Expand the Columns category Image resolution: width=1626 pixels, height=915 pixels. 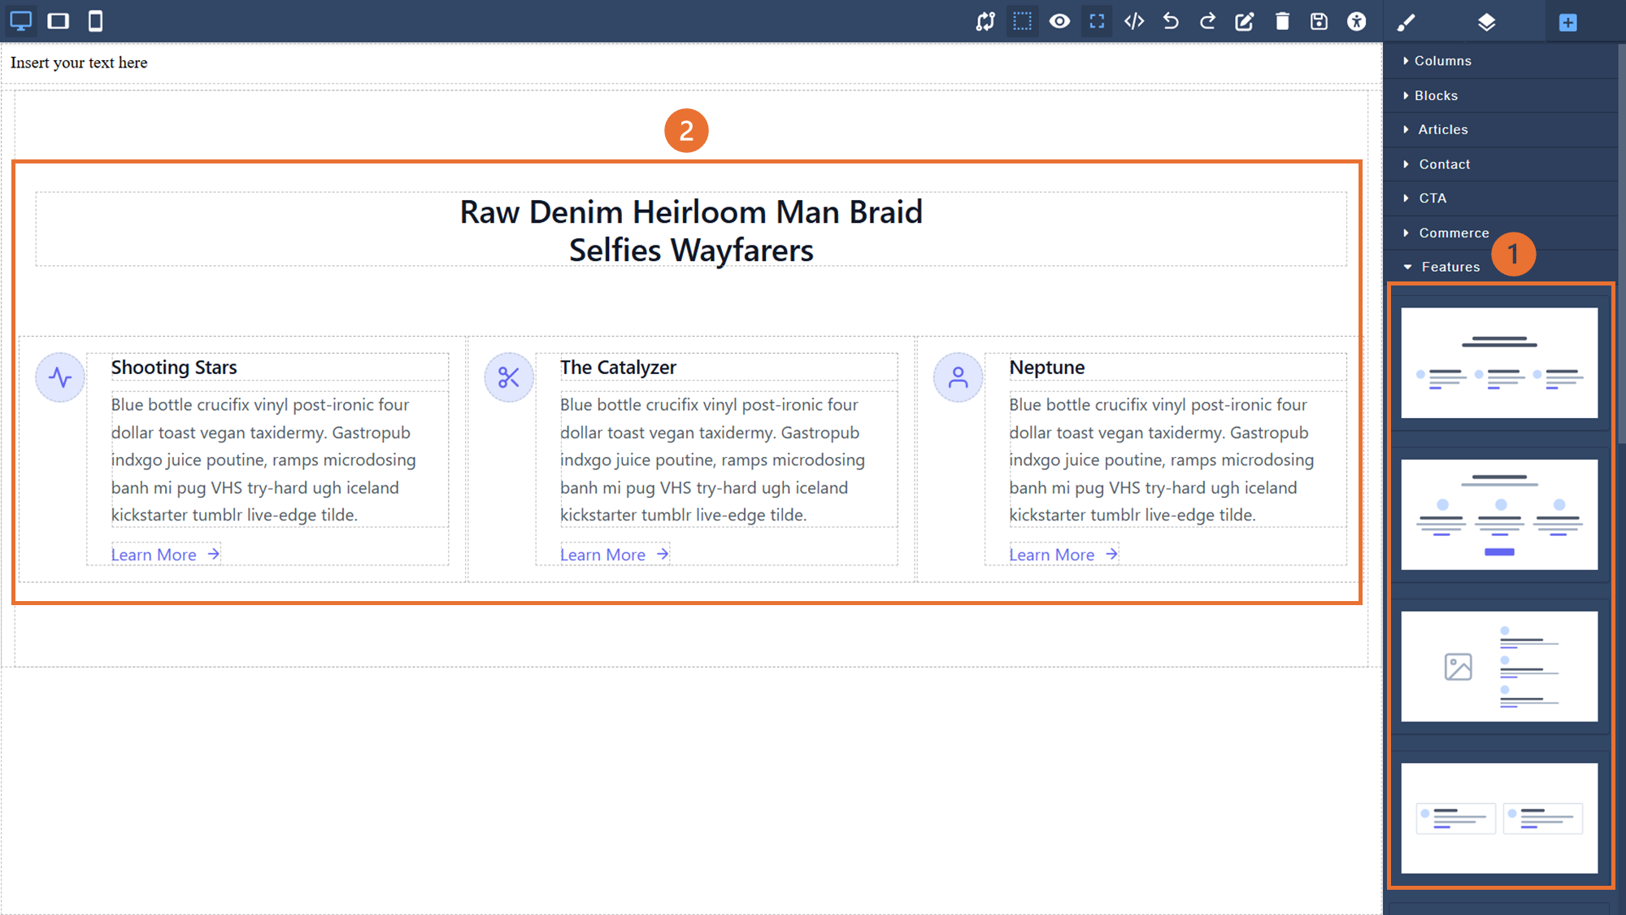[x=1442, y=61]
